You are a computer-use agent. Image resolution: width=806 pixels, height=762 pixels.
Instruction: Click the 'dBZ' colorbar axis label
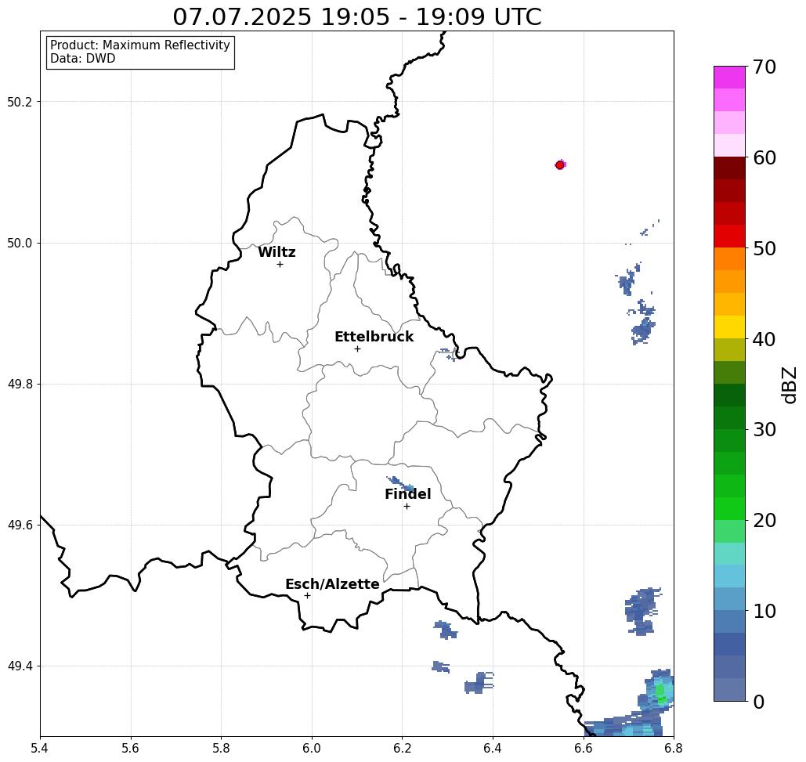coord(789,385)
